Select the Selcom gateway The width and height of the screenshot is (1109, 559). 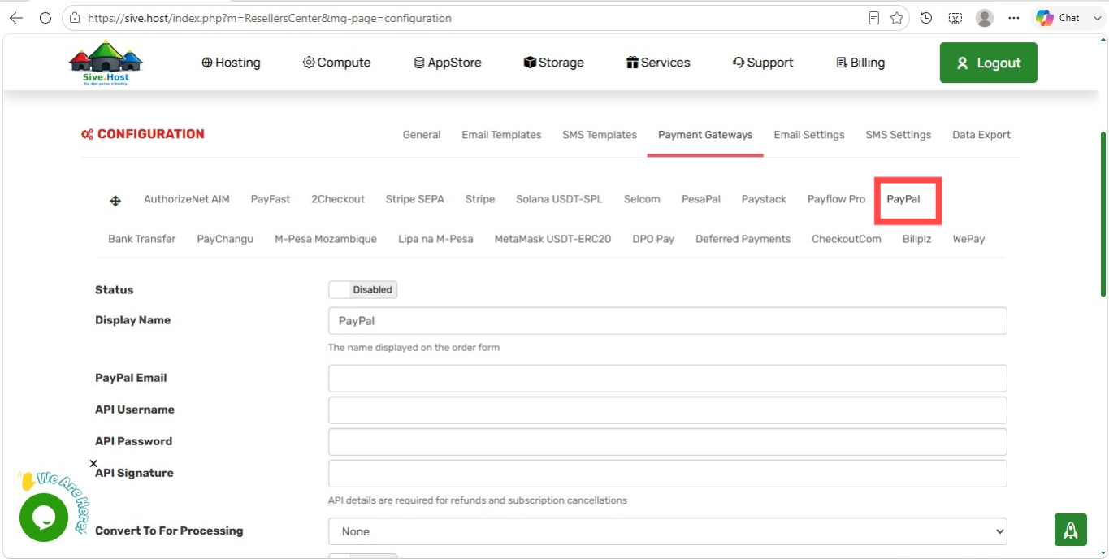click(x=642, y=199)
